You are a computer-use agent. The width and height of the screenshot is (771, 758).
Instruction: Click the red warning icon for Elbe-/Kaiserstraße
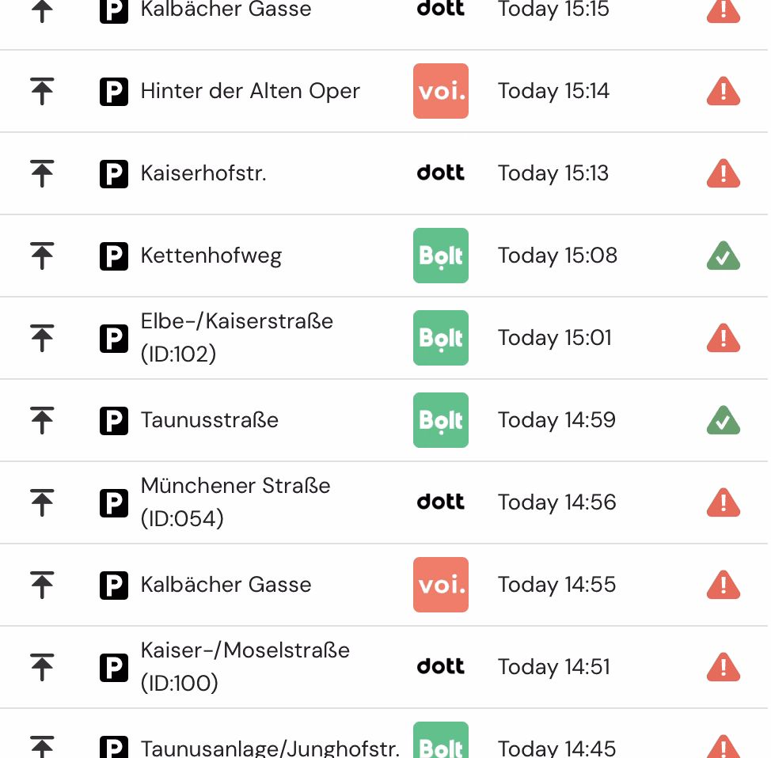[x=723, y=338]
